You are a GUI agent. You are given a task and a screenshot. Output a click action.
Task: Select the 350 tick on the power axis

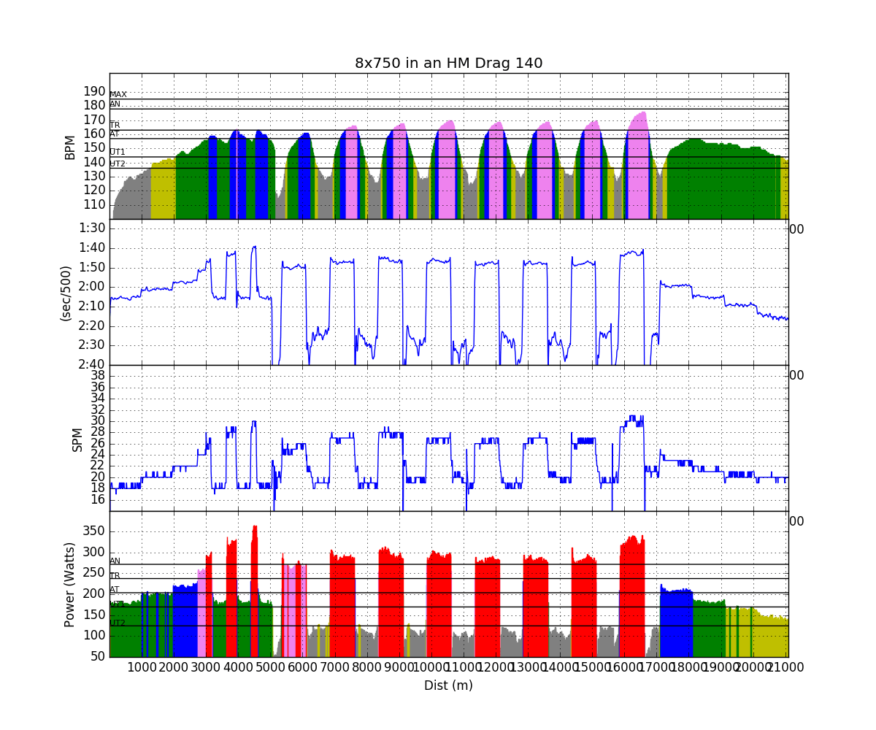click(x=94, y=530)
